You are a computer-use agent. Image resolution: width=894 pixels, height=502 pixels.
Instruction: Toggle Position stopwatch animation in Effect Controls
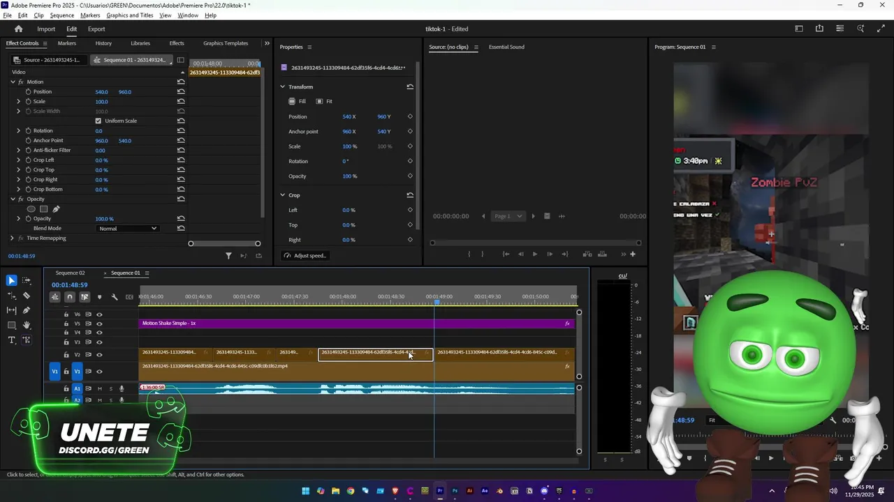(x=28, y=91)
